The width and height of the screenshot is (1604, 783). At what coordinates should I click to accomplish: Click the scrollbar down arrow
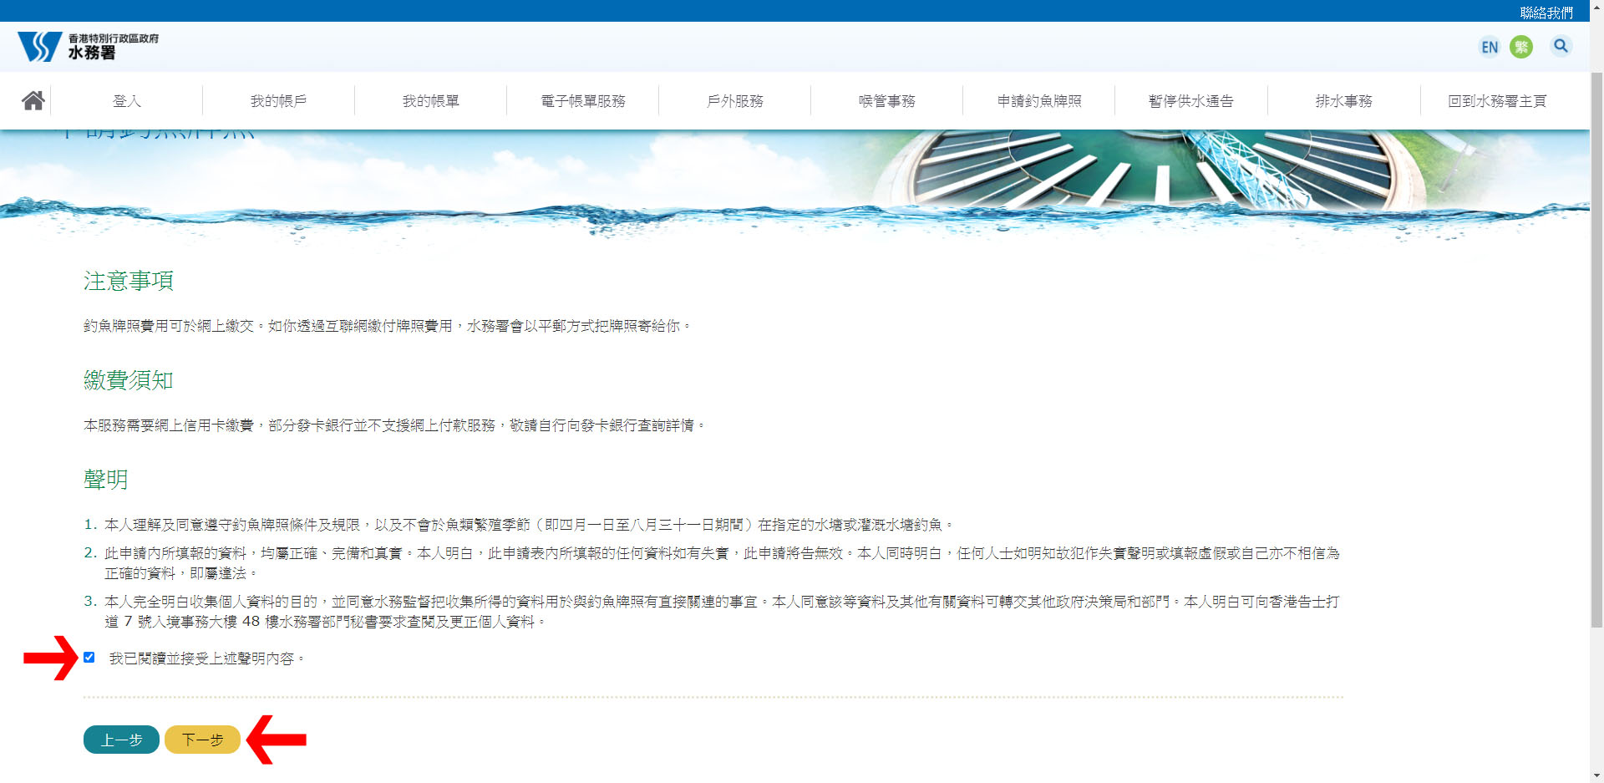(x=1596, y=776)
